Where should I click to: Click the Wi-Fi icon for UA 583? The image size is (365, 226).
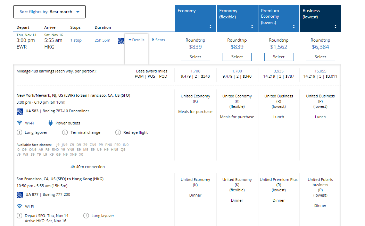19,123
